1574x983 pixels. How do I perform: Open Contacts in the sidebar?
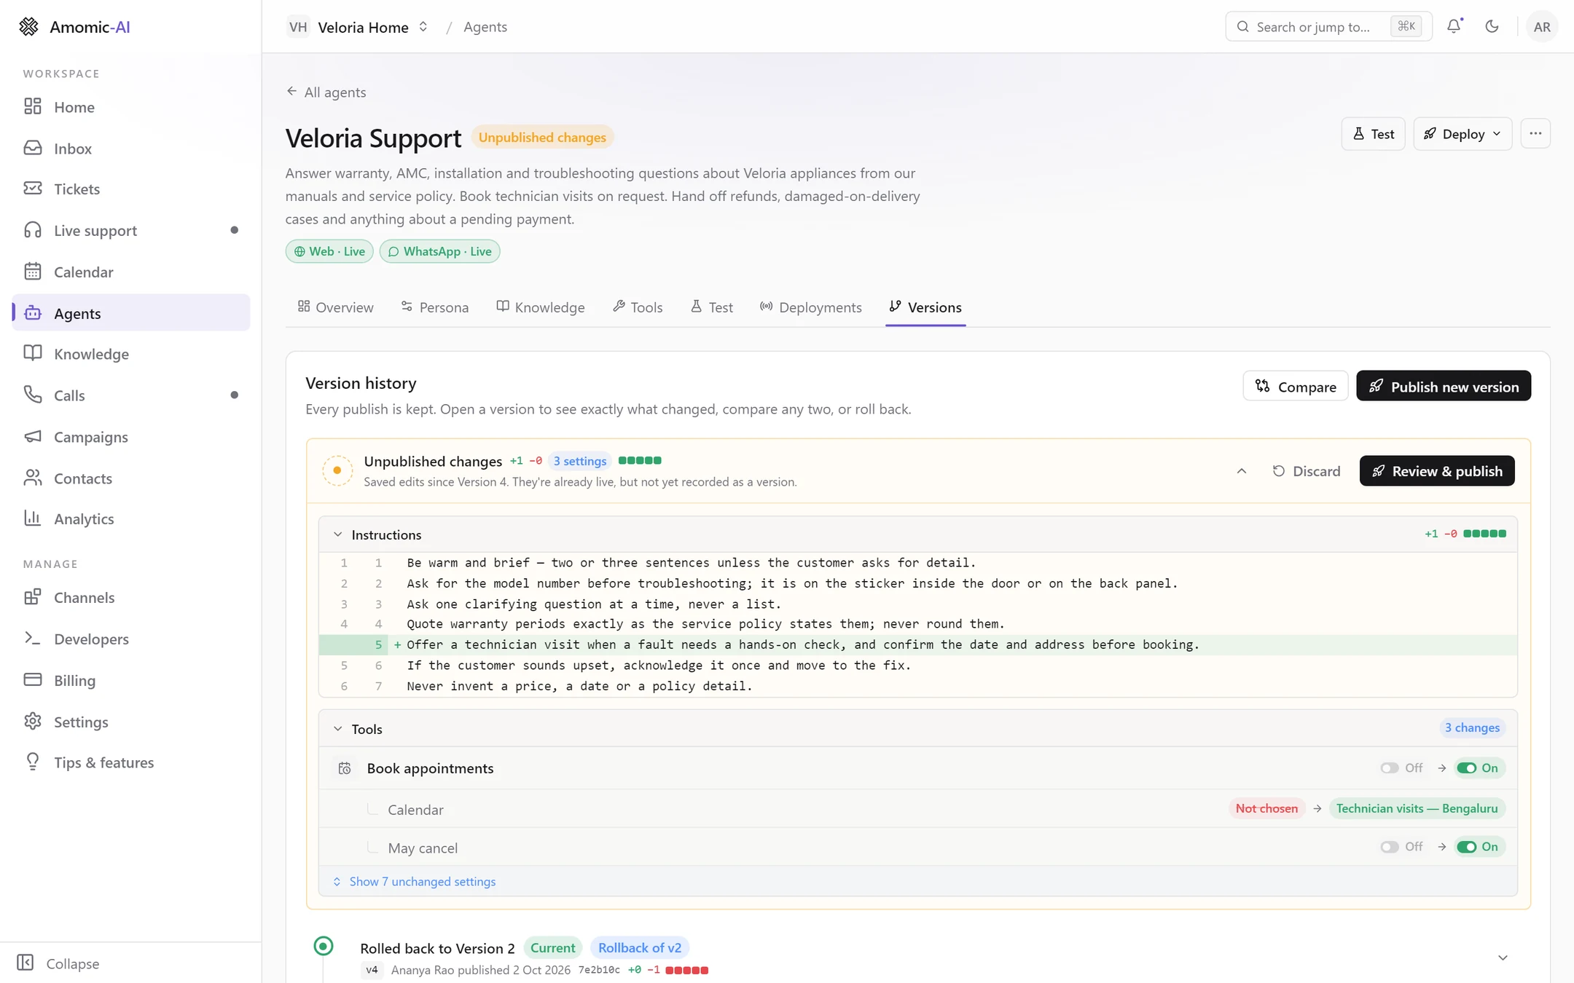131,478
